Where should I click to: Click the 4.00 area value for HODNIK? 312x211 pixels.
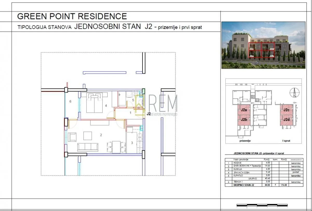268,163
